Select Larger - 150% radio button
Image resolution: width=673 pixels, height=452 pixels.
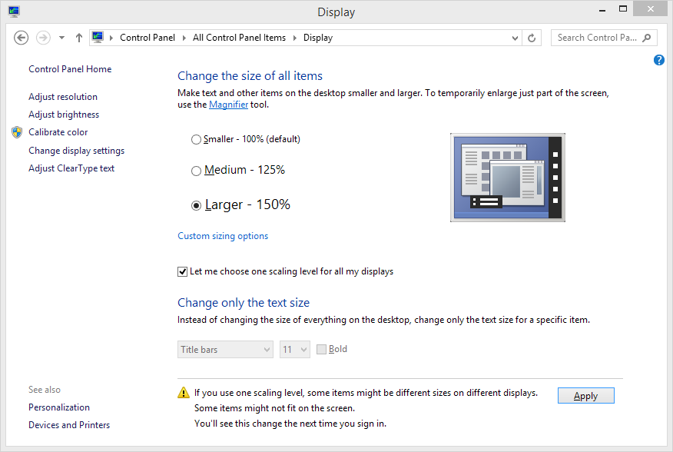tap(196, 206)
